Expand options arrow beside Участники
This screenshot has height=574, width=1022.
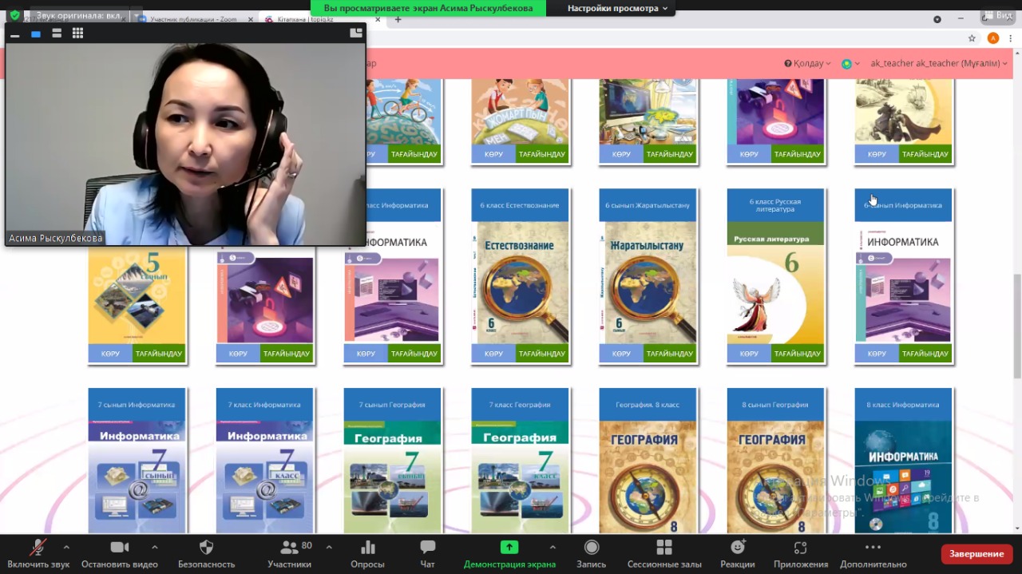329,547
